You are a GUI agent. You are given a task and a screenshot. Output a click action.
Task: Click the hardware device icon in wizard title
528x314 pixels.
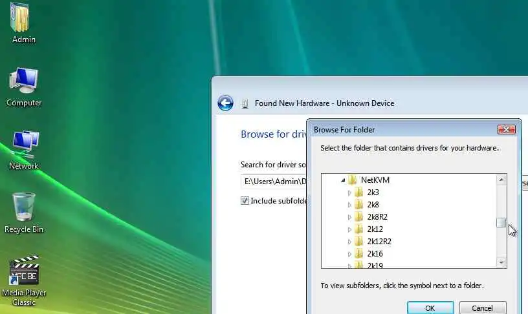tap(245, 103)
